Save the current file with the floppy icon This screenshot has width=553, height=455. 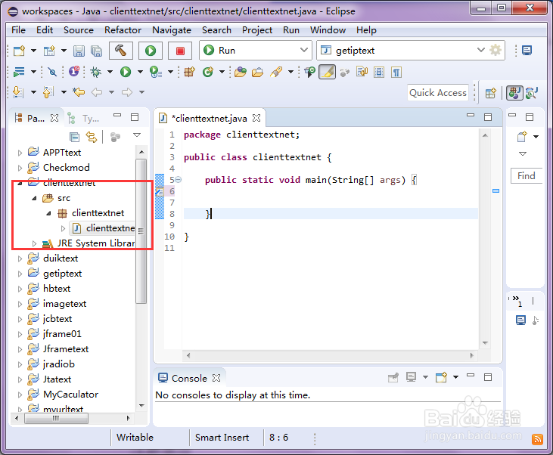tap(79, 51)
